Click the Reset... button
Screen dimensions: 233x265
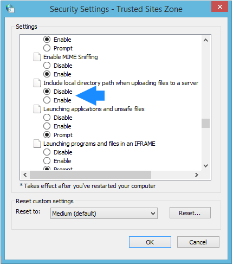[190, 213]
